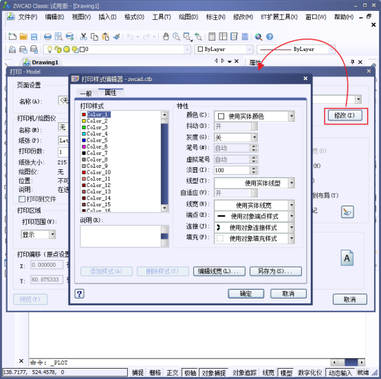Click the 说明(R) description text box

121,236
